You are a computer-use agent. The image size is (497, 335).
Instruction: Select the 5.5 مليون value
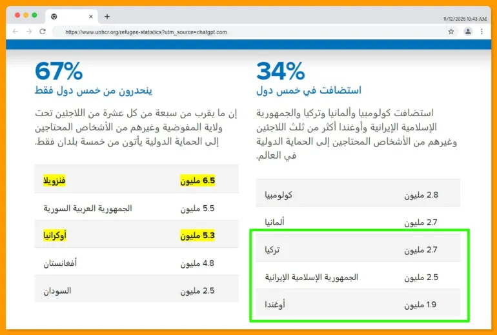[198, 208]
